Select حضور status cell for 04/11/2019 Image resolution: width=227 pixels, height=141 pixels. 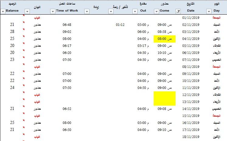coord(37,39)
